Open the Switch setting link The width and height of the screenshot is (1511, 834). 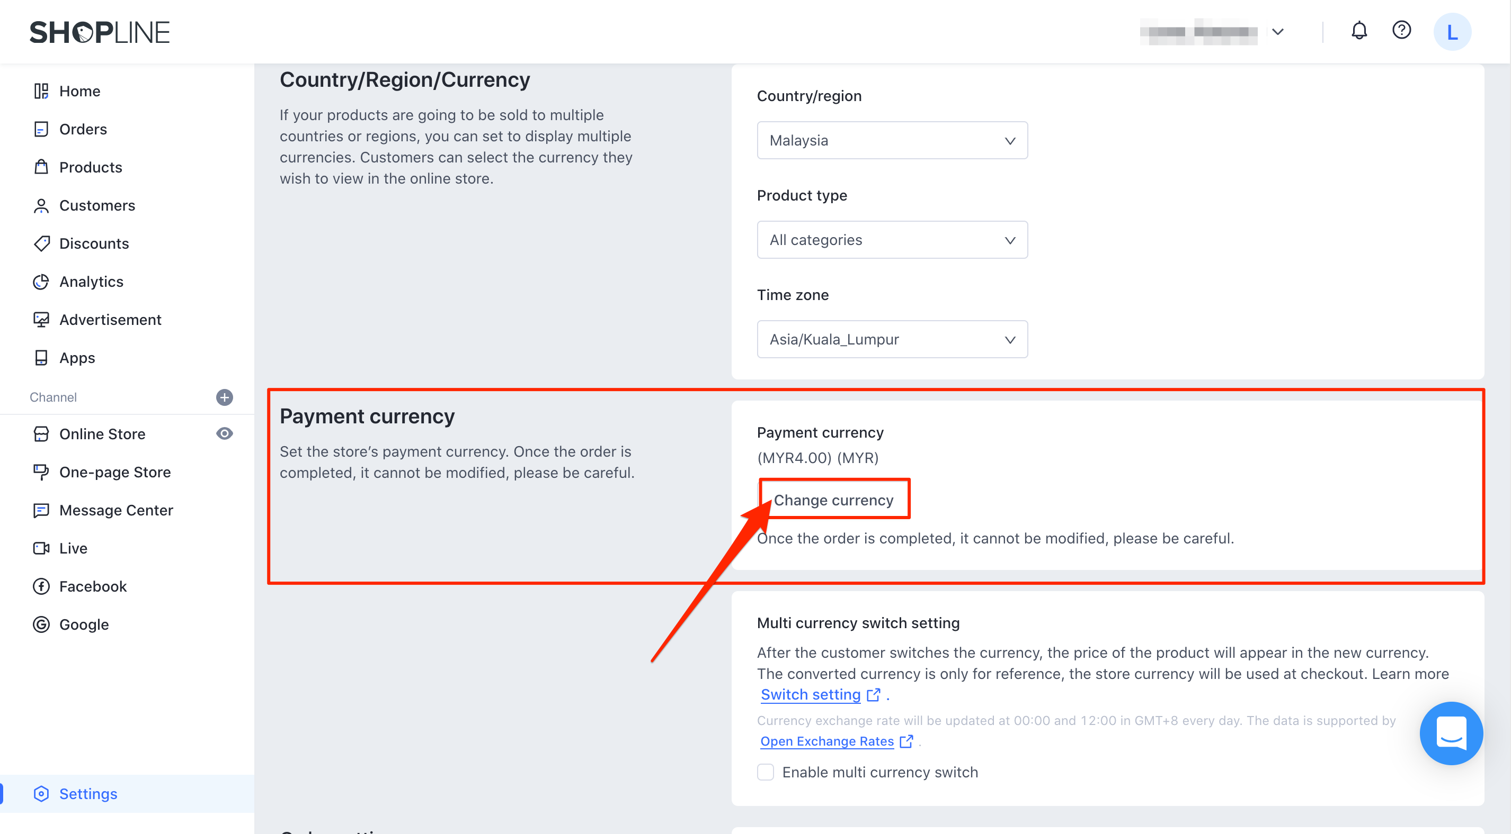pos(811,694)
